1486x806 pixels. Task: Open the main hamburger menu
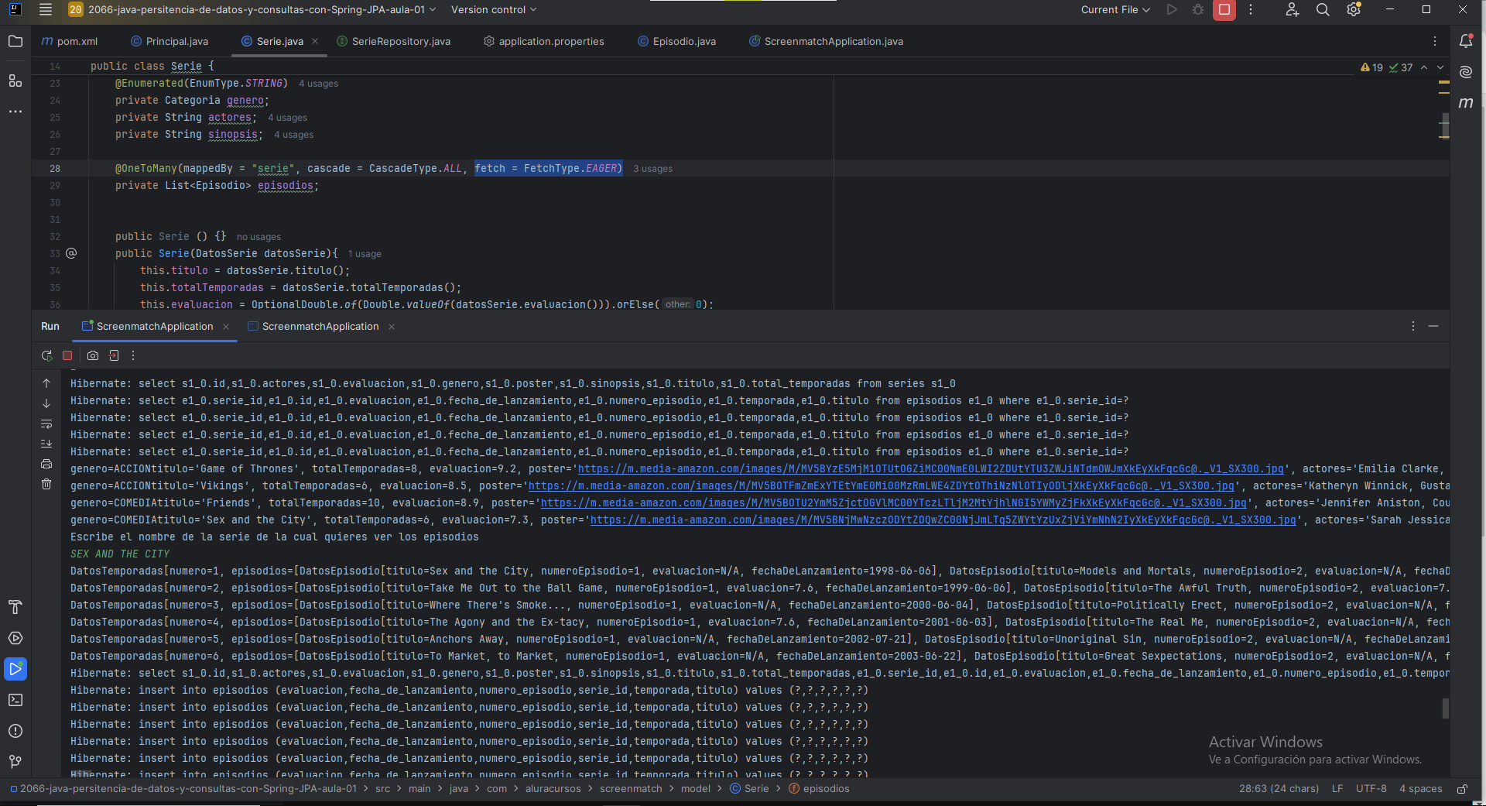point(46,10)
